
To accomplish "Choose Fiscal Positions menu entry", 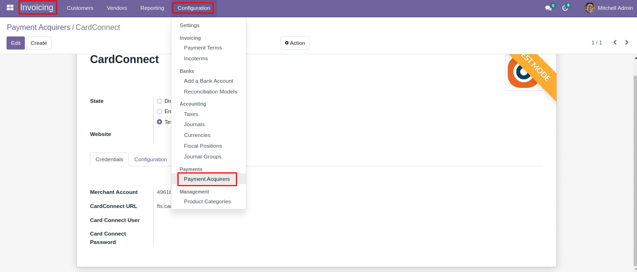I will point(203,146).
